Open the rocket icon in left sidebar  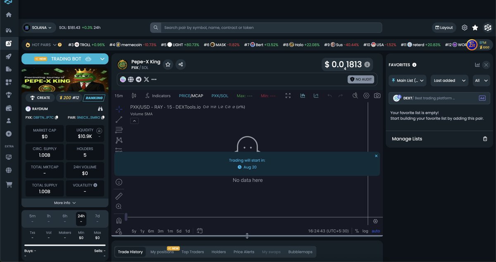pos(9,57)
